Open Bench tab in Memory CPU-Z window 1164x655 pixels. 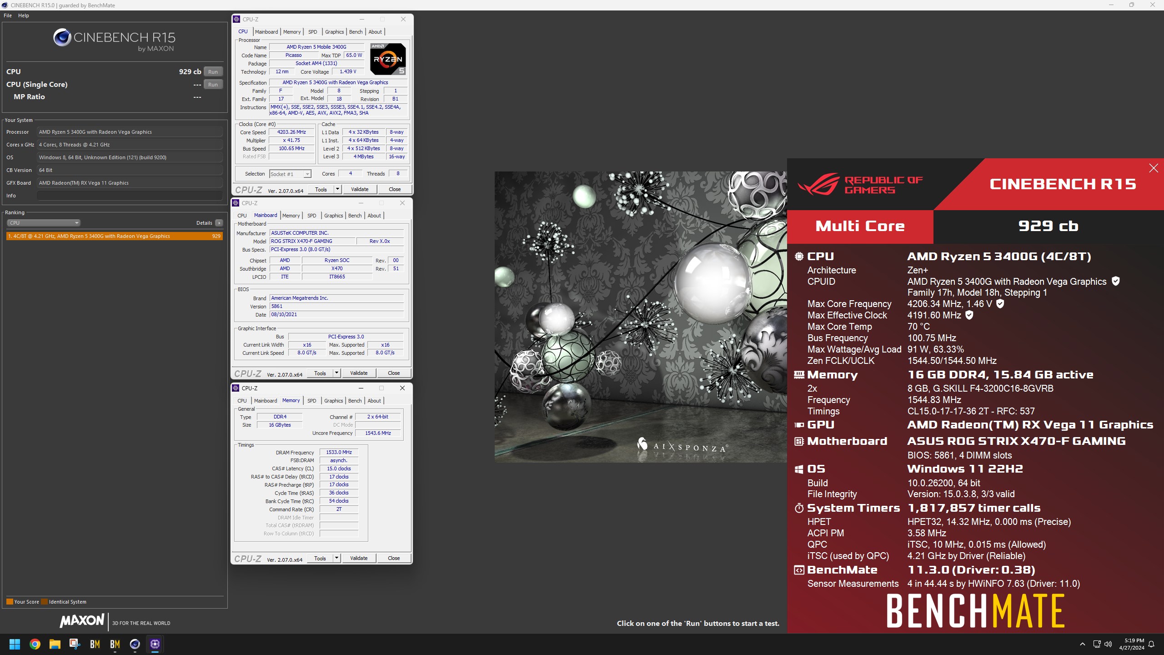pyautogui.click(x=355, y=401)
